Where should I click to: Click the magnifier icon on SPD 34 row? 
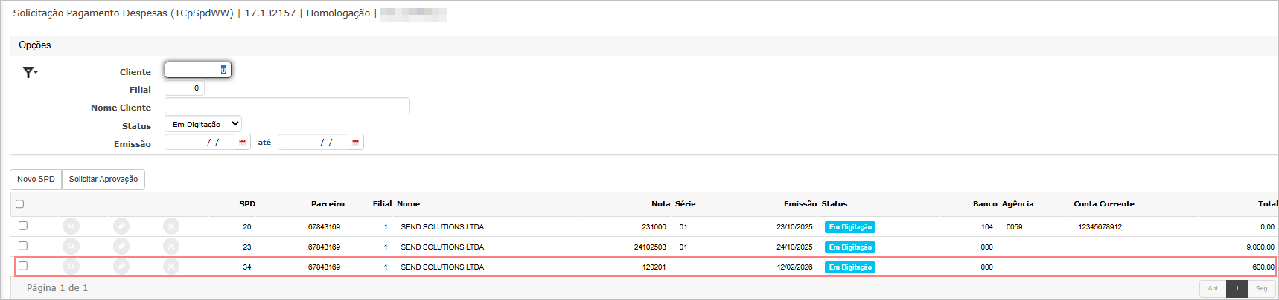[71, 267]
